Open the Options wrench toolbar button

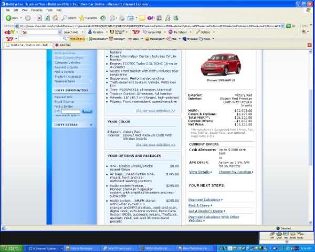tap(203, 32)
